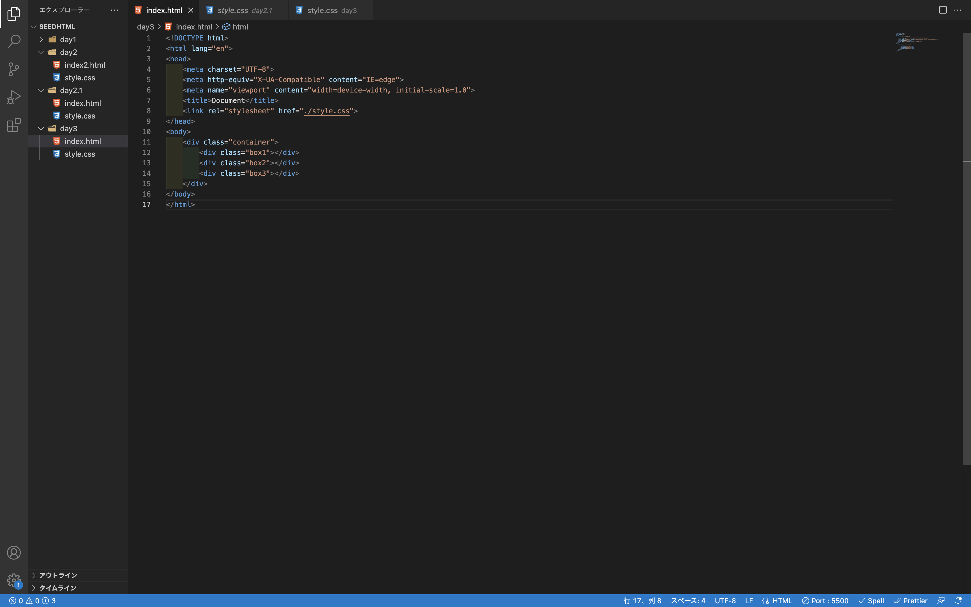
Task: Toggle Spell checker in status bar
Action: 871,601
